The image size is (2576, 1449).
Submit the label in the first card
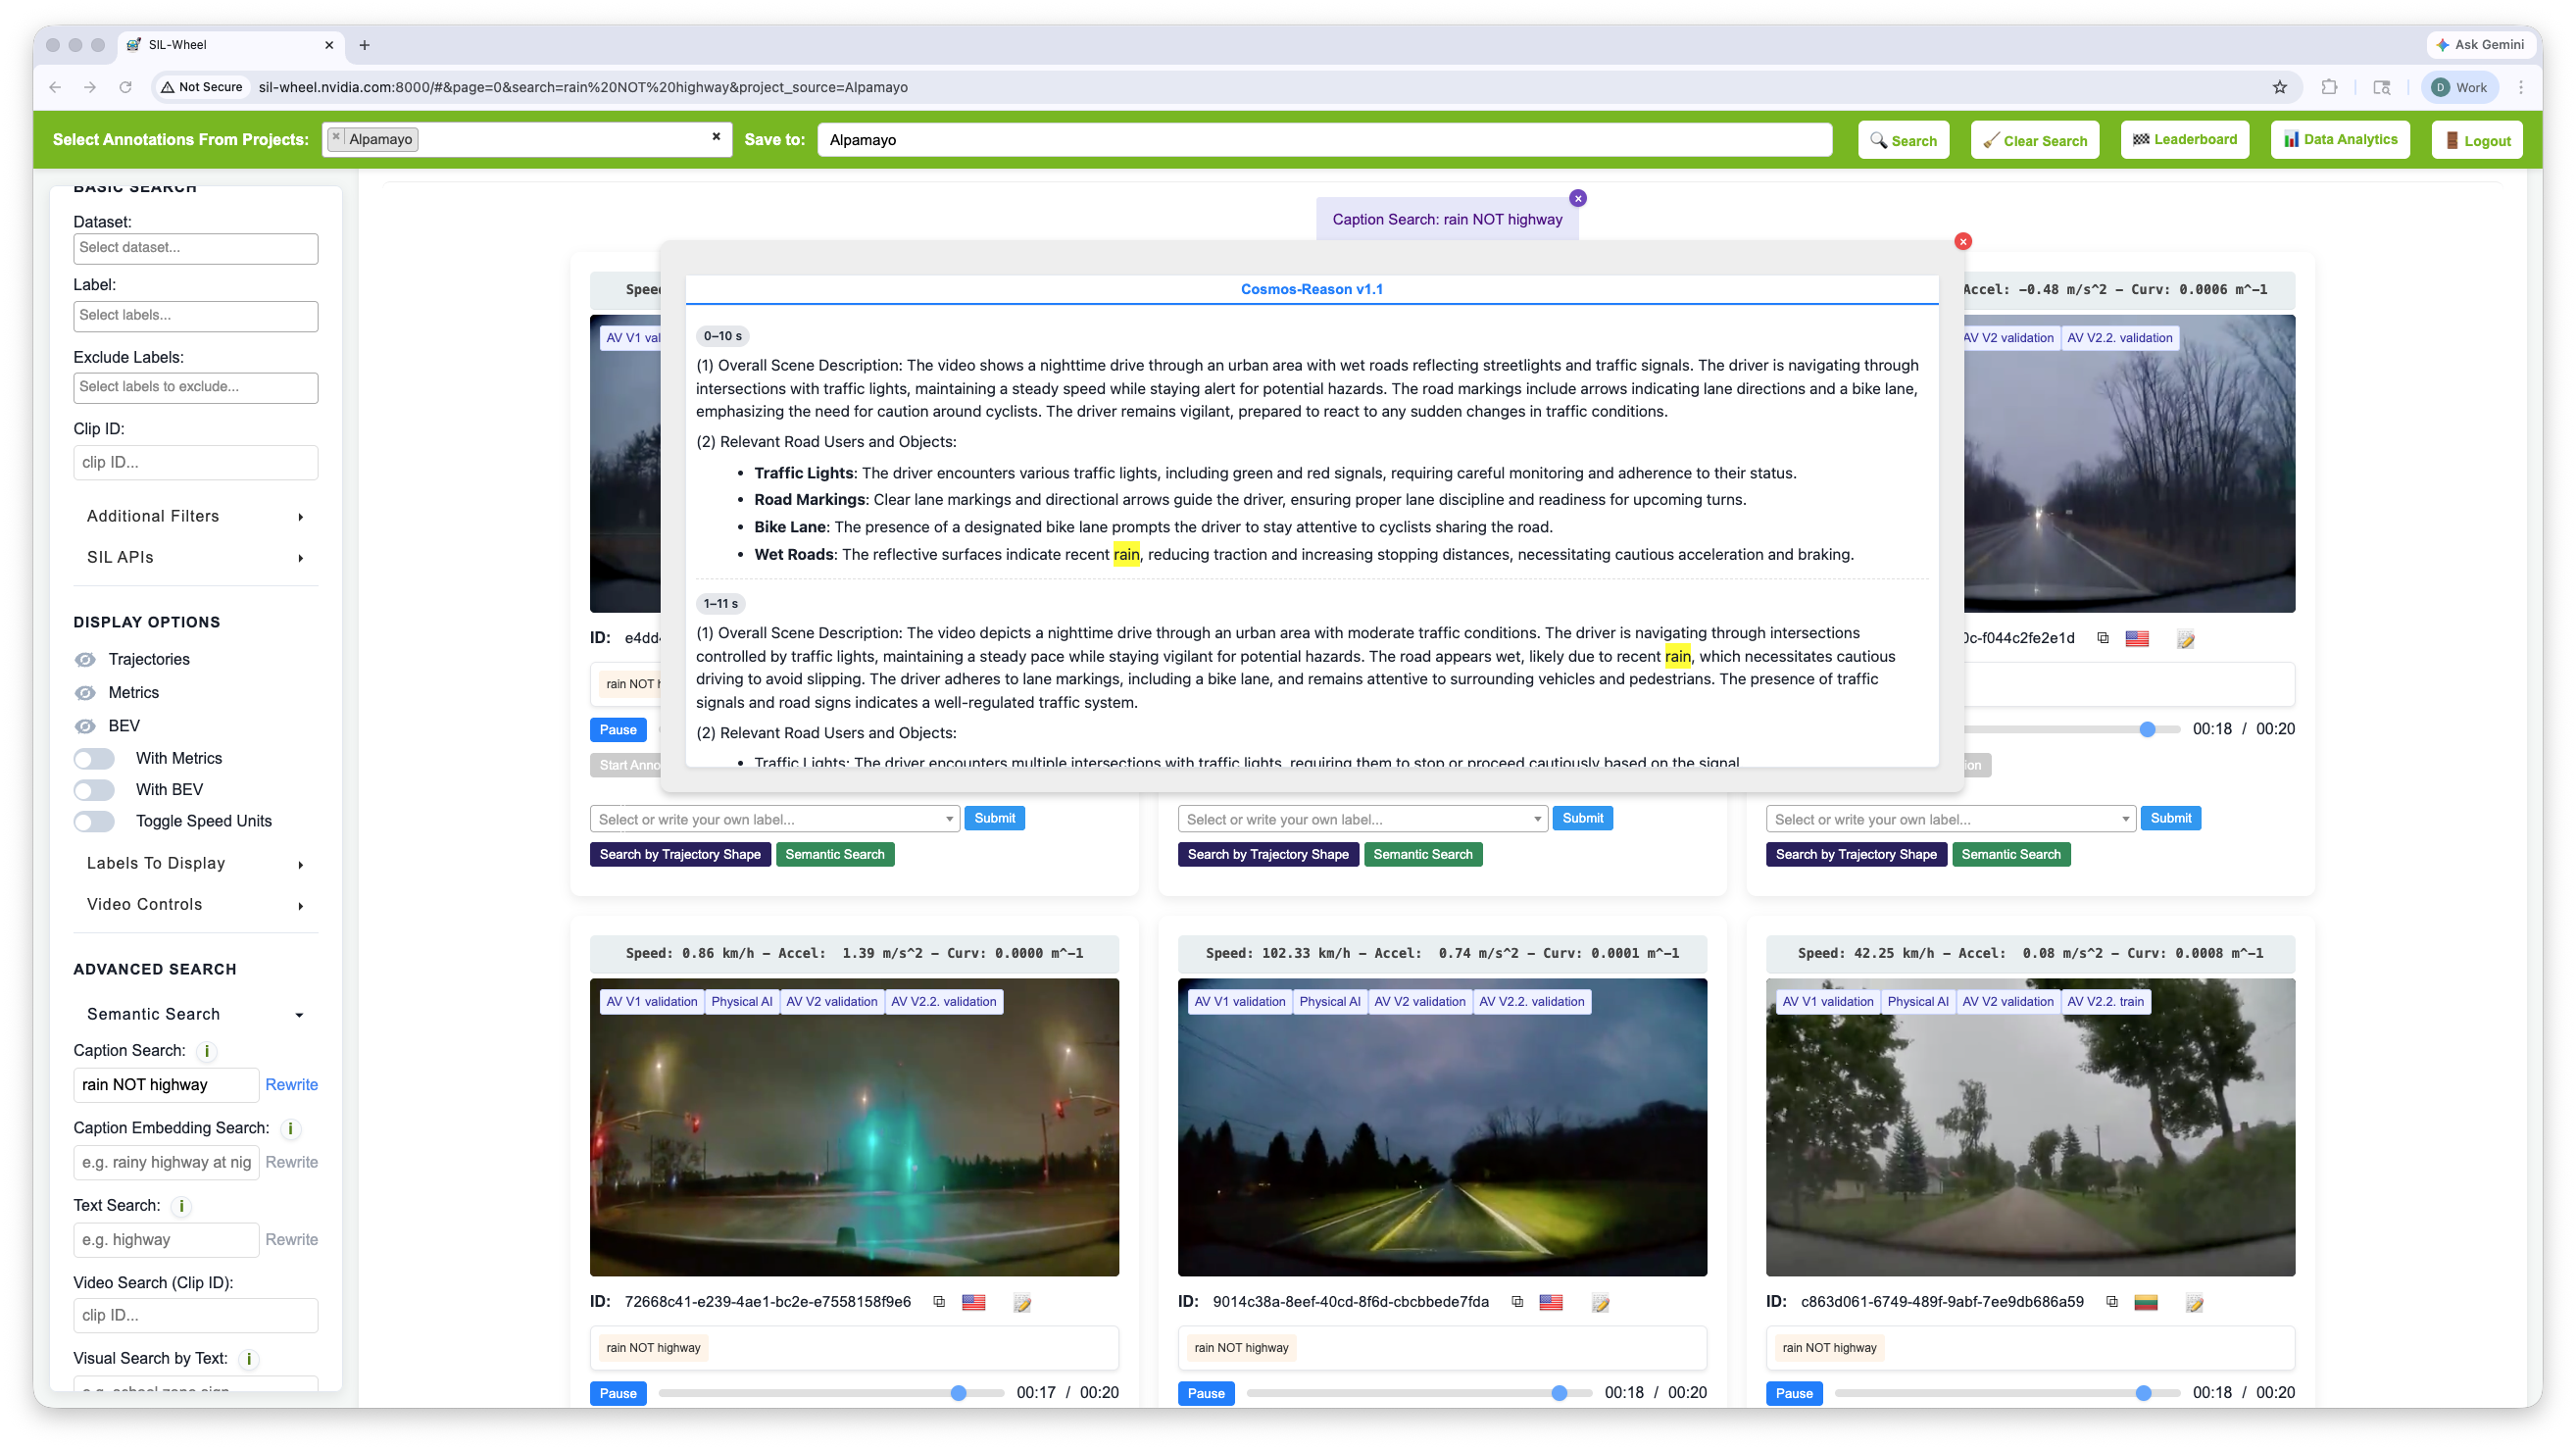pos(994,818)
